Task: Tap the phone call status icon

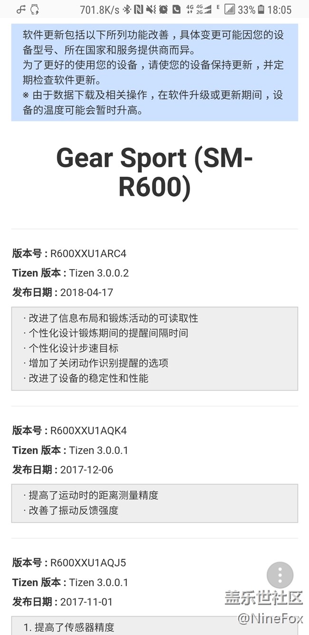Action: 176,10
